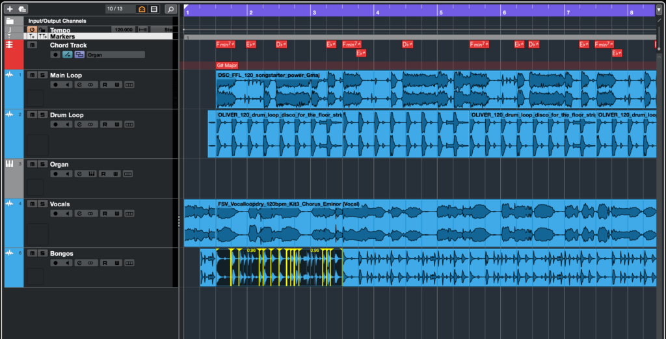Image resolution: width=666 pixels, height=339 pixels.
Task: Toggle monitor on the Vocals track
Action: pyautogui.click(x=67, y=213)
